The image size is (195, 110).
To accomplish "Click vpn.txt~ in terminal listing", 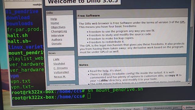I will [x=22, y=87].
